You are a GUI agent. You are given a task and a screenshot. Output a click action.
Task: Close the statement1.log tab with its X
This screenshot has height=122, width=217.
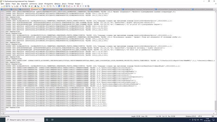click(42, 9)
